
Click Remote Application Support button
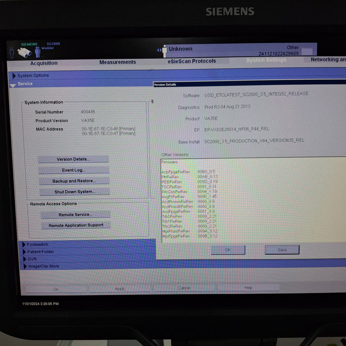(x=76, y=225)
